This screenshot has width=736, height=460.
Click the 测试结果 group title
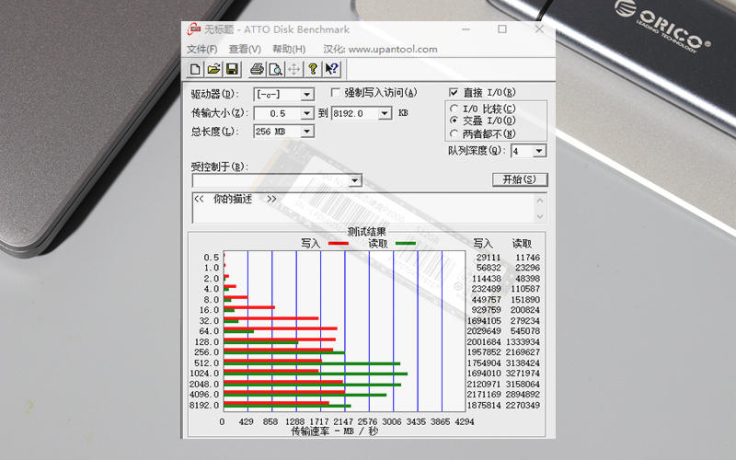(366, 232)
